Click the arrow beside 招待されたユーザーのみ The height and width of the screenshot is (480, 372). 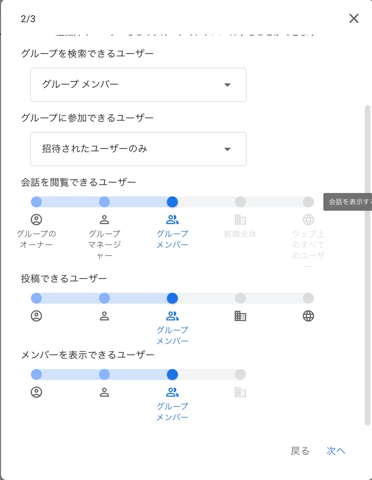(x=227, y=149)
